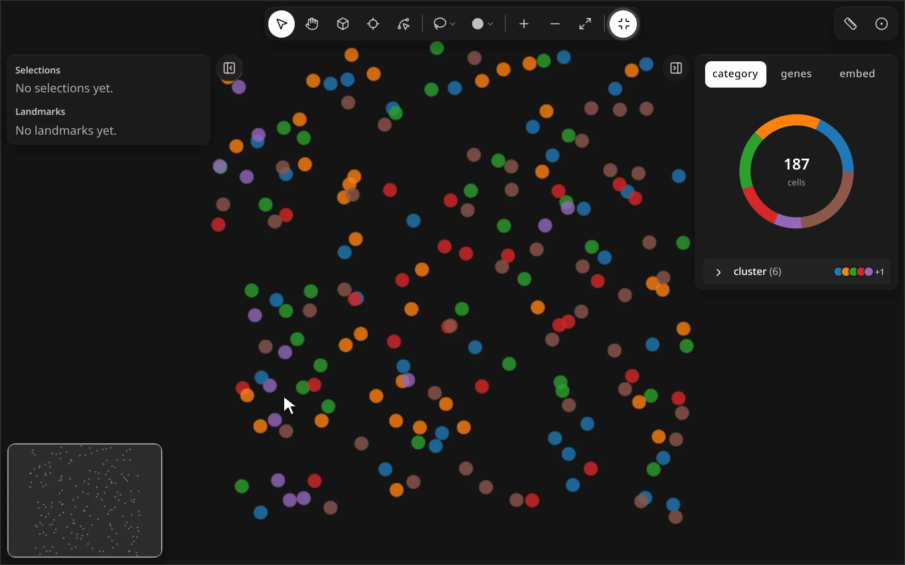905x565 pixels.
Task: Open the ruler measure tool
Action: [x=850, y=24]
